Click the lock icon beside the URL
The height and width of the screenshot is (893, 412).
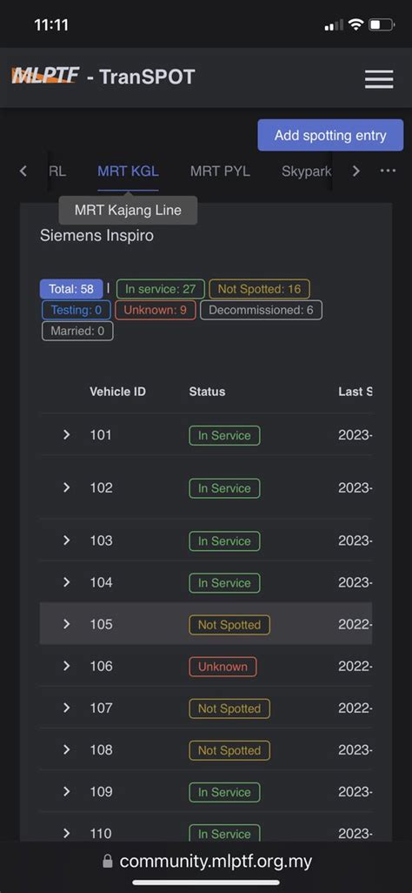coord(108,862)
